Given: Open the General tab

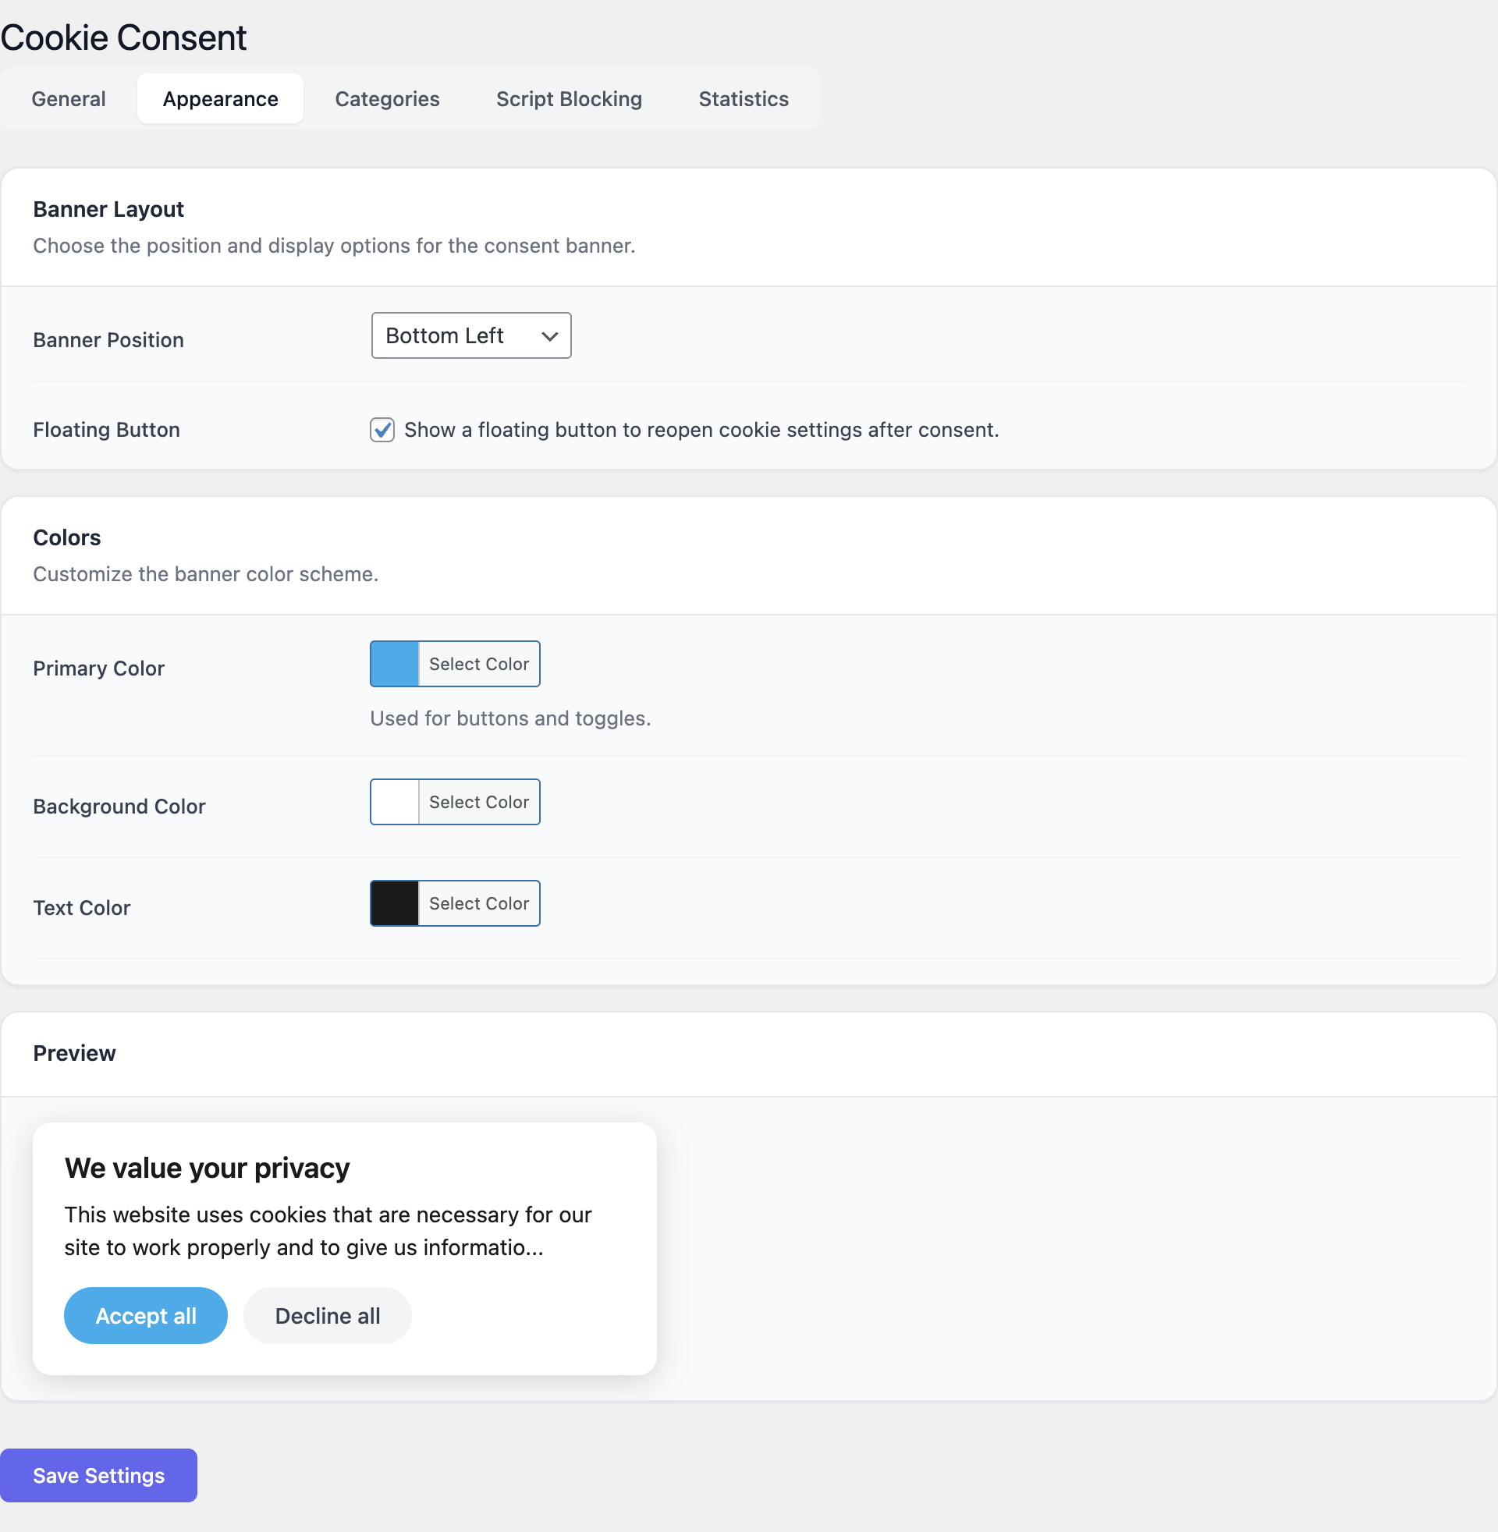Looking at the screenshot, I should (x=69, y=99).
